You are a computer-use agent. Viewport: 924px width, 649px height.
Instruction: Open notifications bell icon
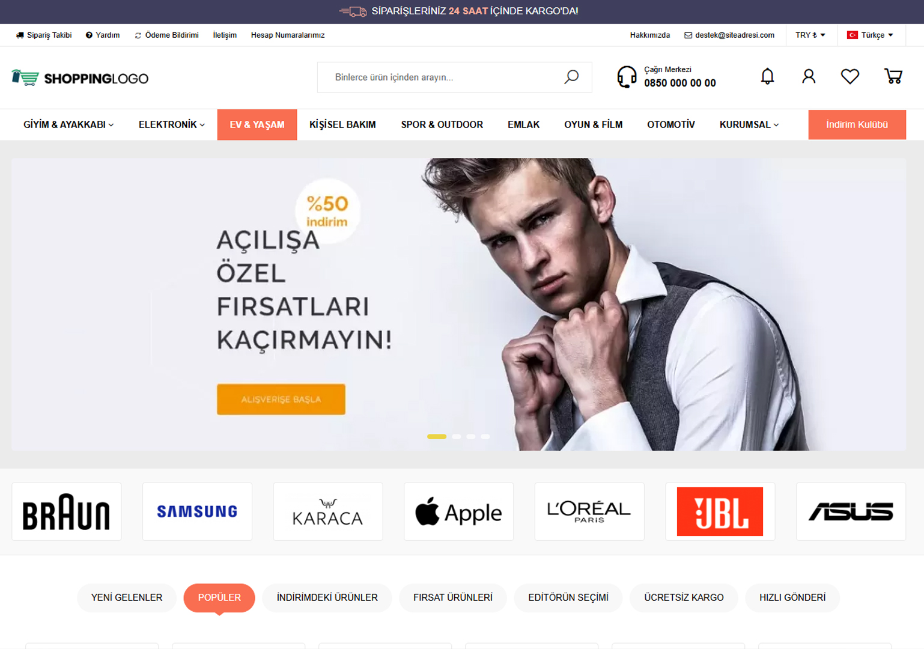click(x=767, y=76)
